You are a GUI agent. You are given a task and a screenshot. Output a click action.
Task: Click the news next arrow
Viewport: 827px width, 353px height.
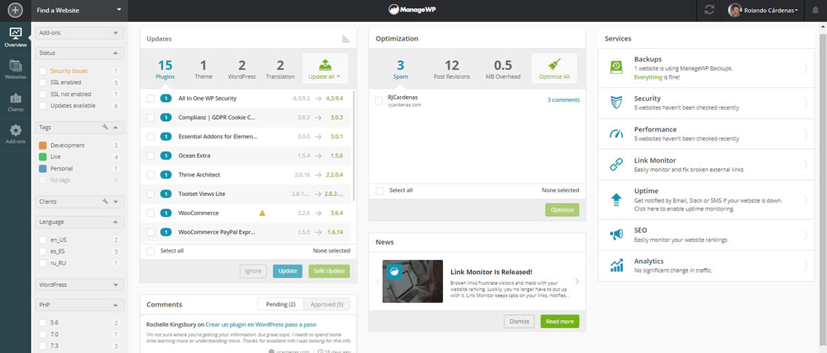point(577,282)
